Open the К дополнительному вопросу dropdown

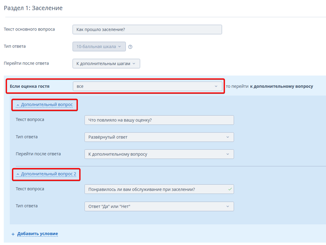[159, 154]
